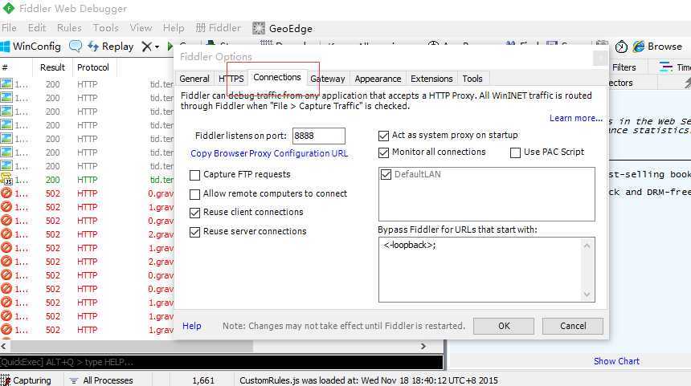Open the File menu
The width and height of the screenshot is (691, 386).
pos(10,28)
